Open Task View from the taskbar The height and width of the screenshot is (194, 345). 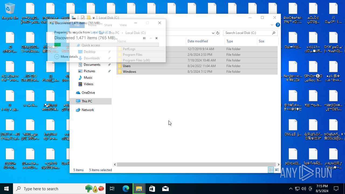click(x=112, y=189)
